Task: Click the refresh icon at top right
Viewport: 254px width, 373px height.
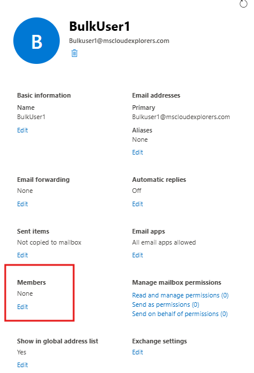Action: 244,3
